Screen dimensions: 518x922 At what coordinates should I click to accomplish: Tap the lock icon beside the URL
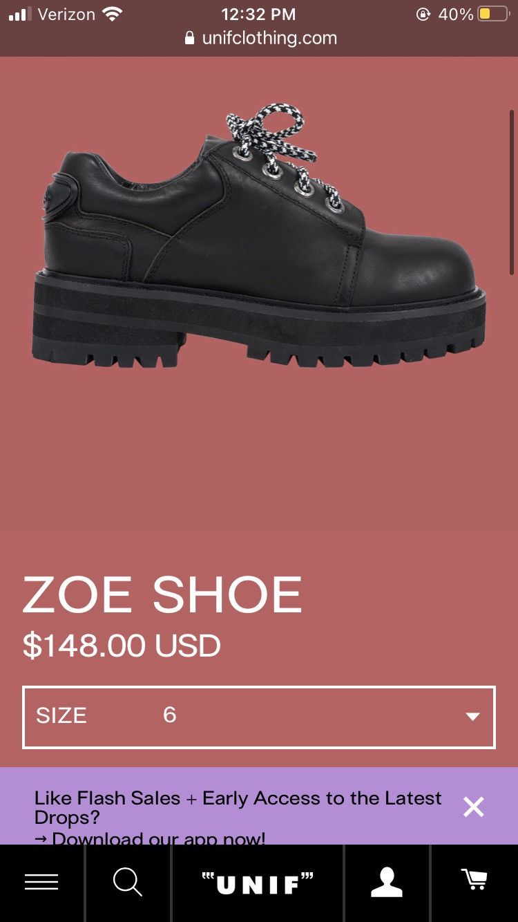coord(190,39)
